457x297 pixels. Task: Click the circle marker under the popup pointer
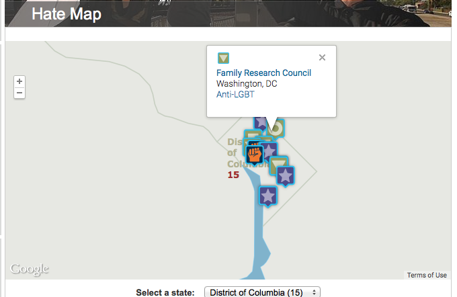[277, 128]
